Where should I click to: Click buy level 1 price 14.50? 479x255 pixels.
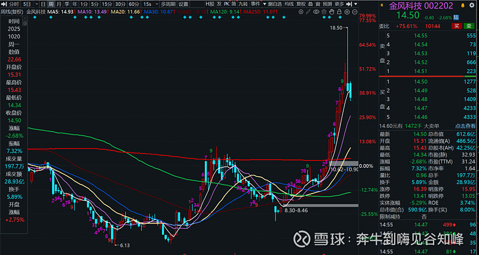(x=420, y=82)
